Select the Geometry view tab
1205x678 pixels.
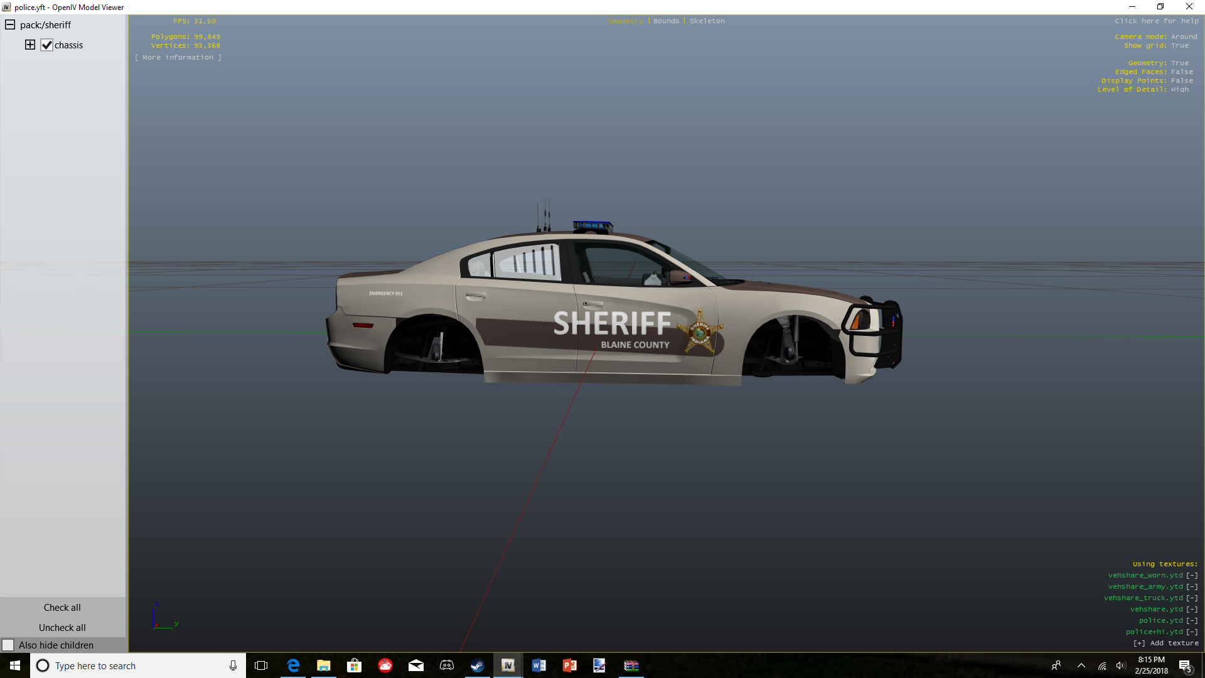[625, 21]
